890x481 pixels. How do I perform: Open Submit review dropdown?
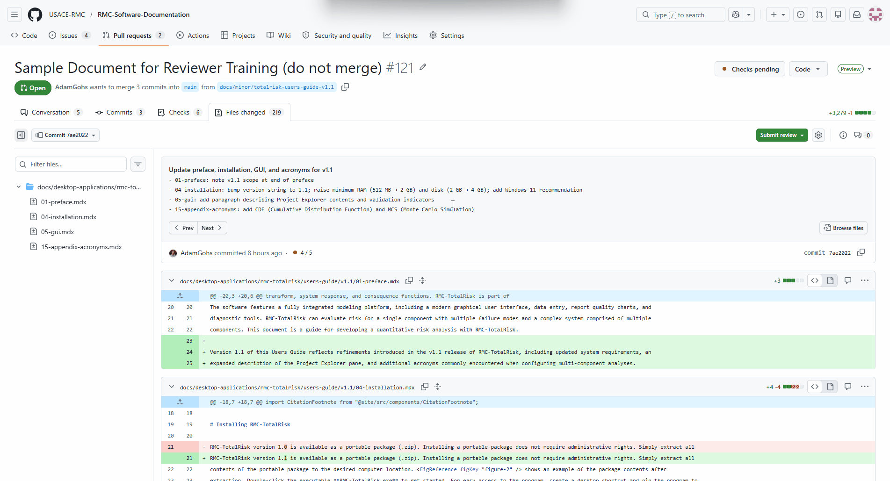(x=782, y=135)
